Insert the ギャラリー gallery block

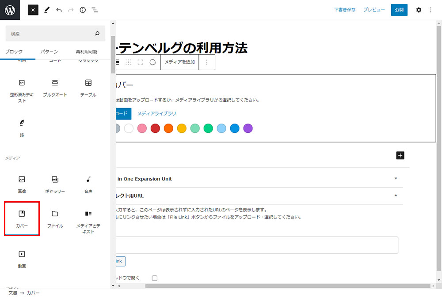tap(55, 184)
